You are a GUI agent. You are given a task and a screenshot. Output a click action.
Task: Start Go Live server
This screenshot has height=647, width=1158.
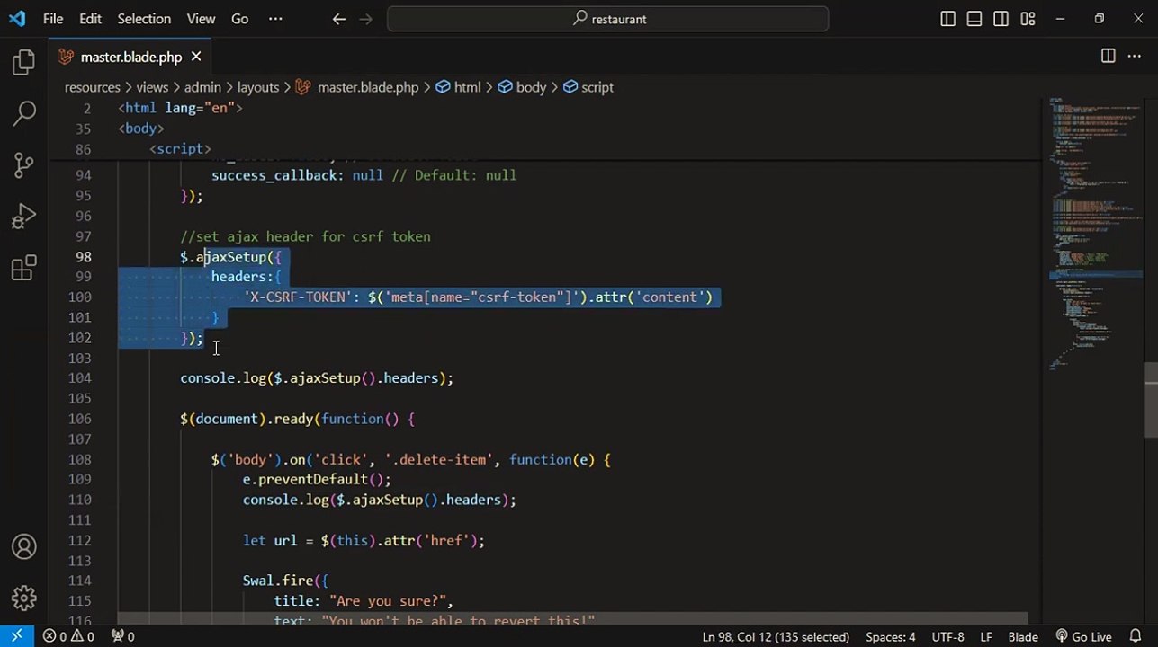point(1083,636)
